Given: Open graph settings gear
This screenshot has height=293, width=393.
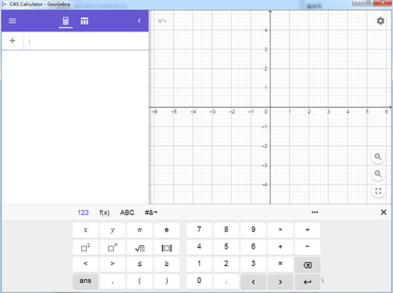Looking at the screenshot, I should 381,21.
